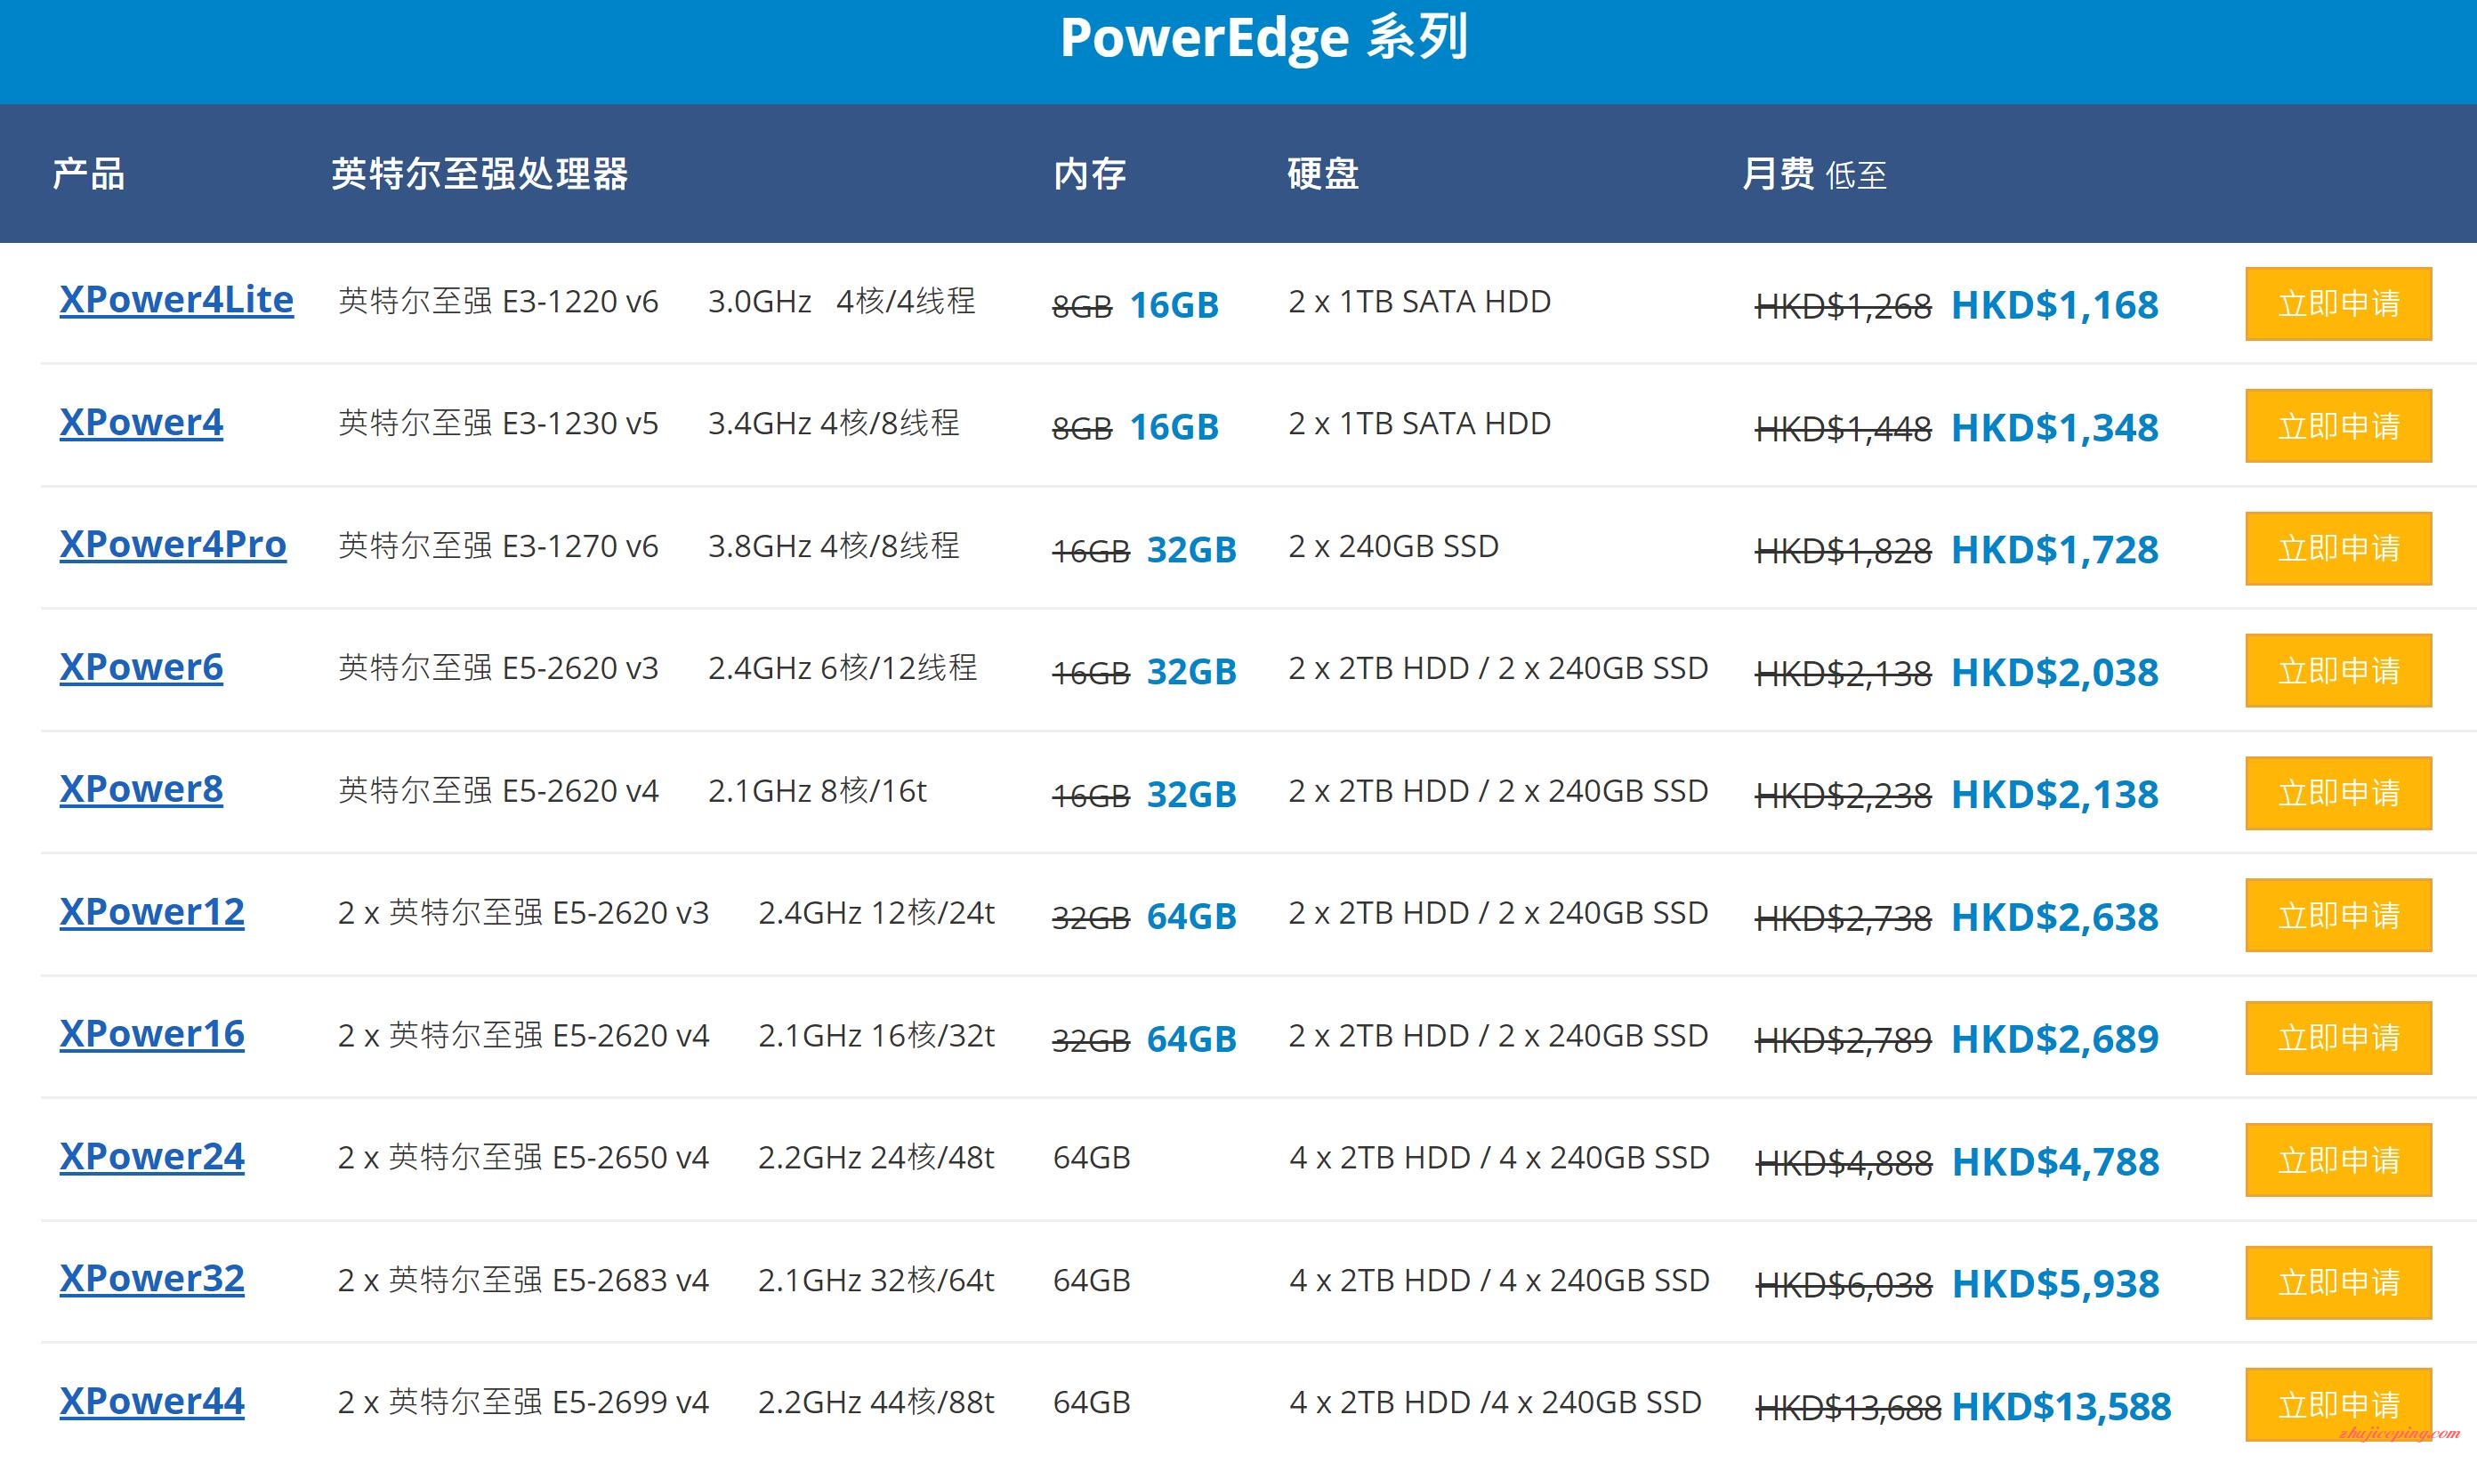This screenshot has width=2477, height=1463.
Task: Open the XPower8 product link
Action: pyautogui.click(x=141, y=788)
